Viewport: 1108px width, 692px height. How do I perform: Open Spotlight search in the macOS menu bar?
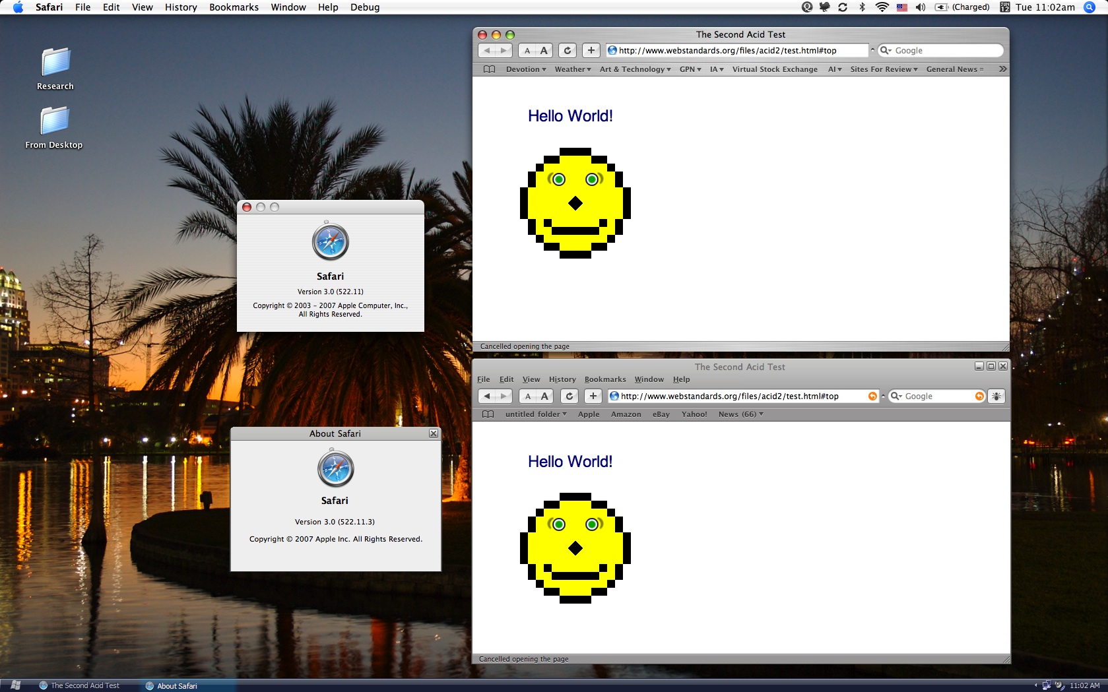1090,7
